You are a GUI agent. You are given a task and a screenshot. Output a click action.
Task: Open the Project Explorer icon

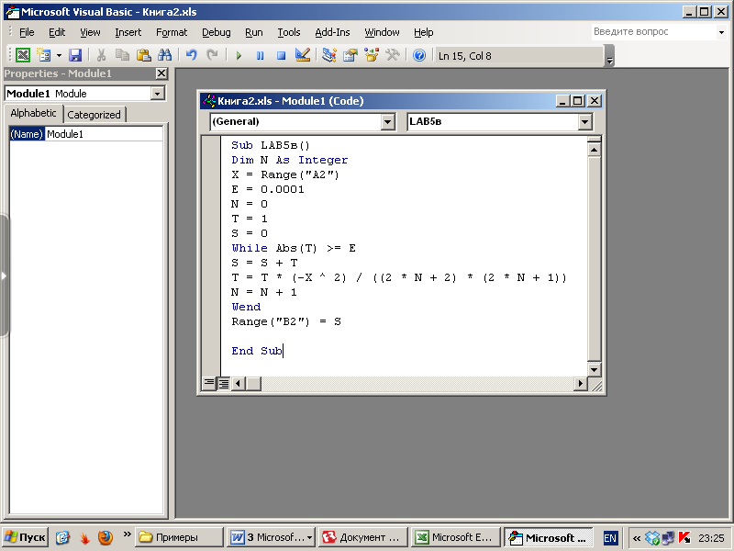[329, 55]
